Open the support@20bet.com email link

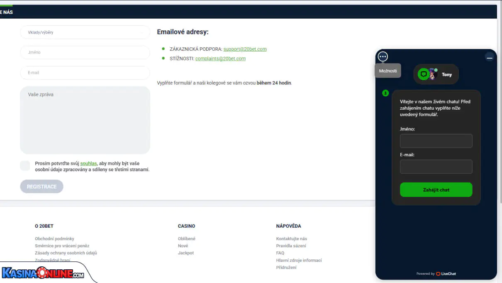[x=245, y=49]
